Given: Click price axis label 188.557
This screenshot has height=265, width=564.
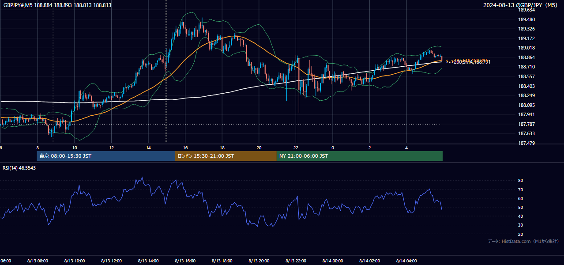Looking at the screenshot, I should 526,76.
